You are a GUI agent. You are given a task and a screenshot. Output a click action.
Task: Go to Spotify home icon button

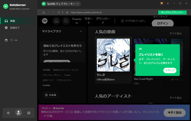click(56, 21)
